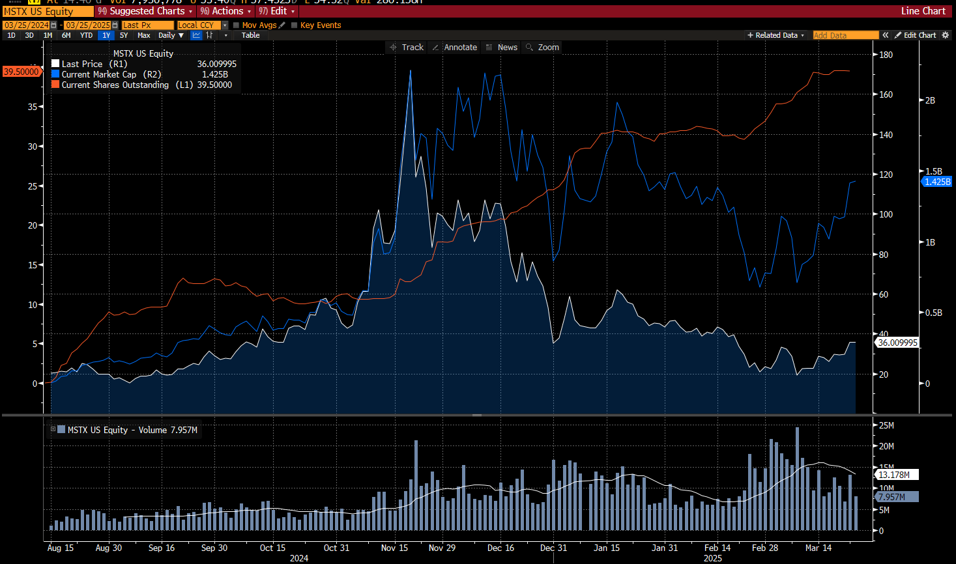Activate the Annotate pencil tool

[x=454, y=48]
